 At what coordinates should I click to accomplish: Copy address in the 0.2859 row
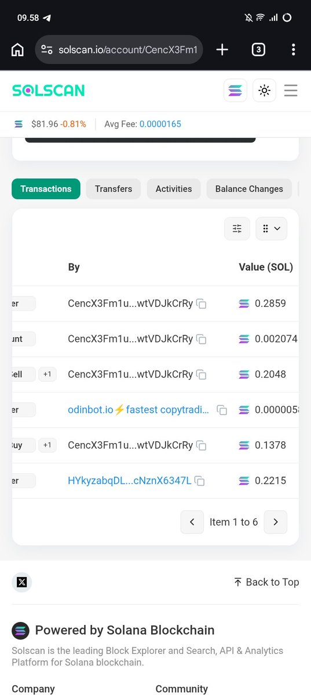[x=202, y=303]
